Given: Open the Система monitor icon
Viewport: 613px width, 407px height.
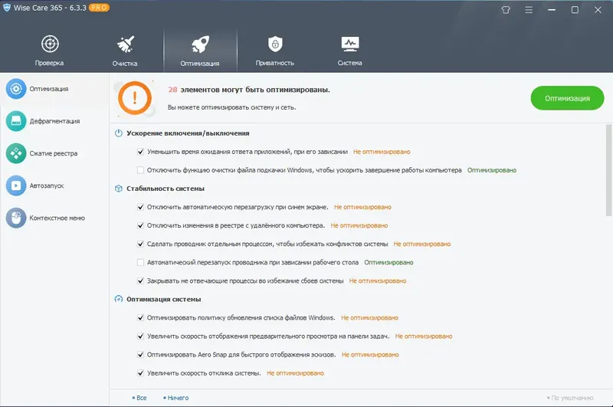Looking at the screenshot, I should point(350,44).
